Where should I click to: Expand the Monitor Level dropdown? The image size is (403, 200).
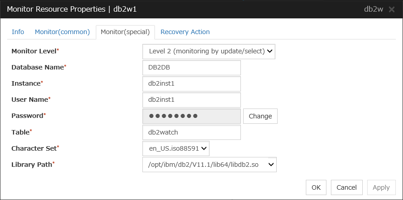209,51
